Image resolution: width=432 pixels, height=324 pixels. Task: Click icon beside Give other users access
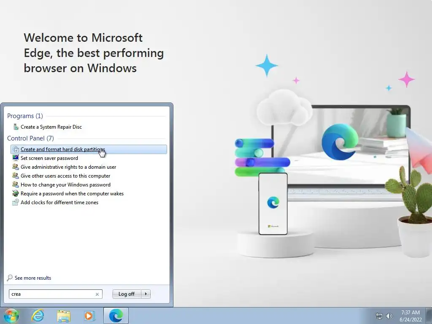pyautogui.click(x=16, y=175)
